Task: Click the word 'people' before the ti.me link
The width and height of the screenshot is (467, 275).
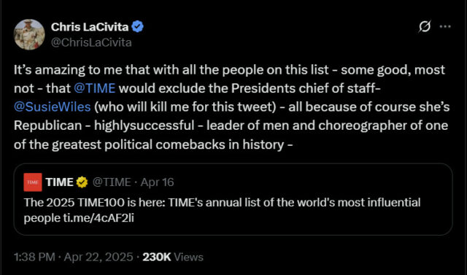Action: tap(42, 218)
